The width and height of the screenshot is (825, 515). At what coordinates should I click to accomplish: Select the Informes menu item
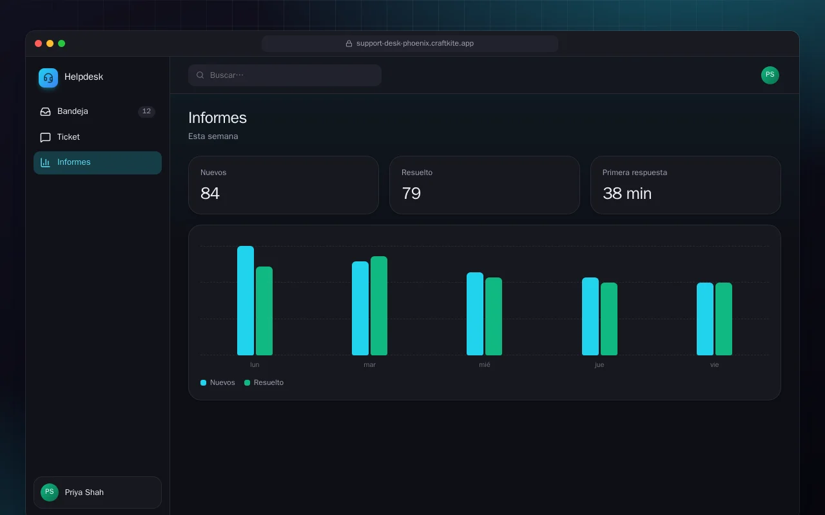coord(97,162)
